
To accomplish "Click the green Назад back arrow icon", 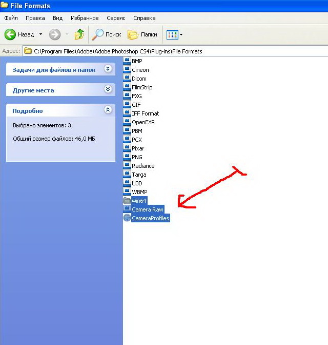I will click(x=10, y=34).
